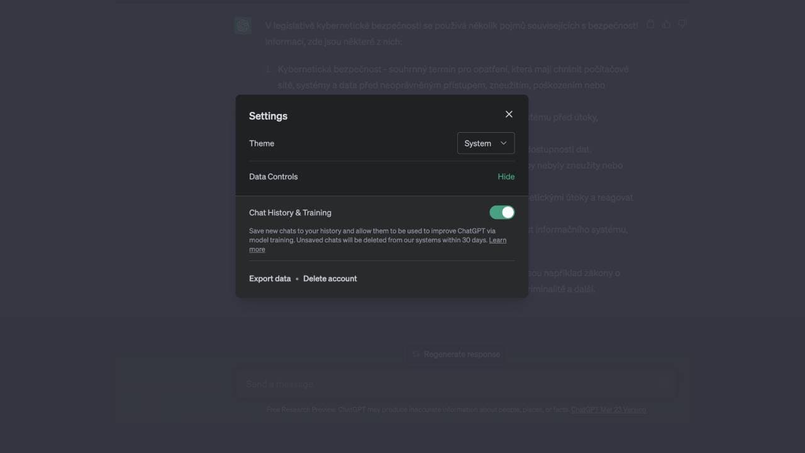Click the Settings dialog heading
The height and width of the screenshot is (453, 805).
268,116
